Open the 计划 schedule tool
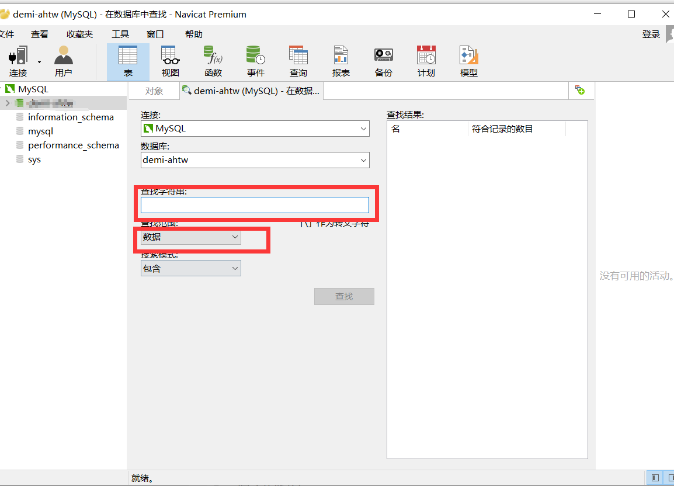 426,61
